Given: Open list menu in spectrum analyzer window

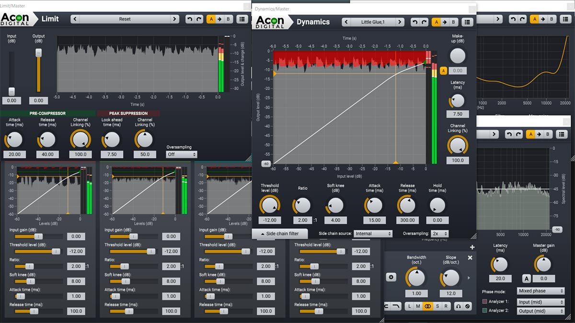Looking at the screenshot, I should pyautogui.click(x=562, y=134).
